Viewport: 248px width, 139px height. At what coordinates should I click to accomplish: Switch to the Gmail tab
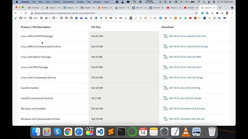pos(36,8)
